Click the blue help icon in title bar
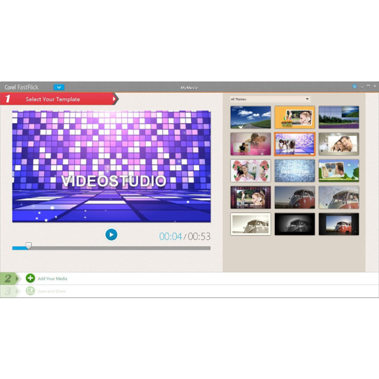 [x=355, y=87]
